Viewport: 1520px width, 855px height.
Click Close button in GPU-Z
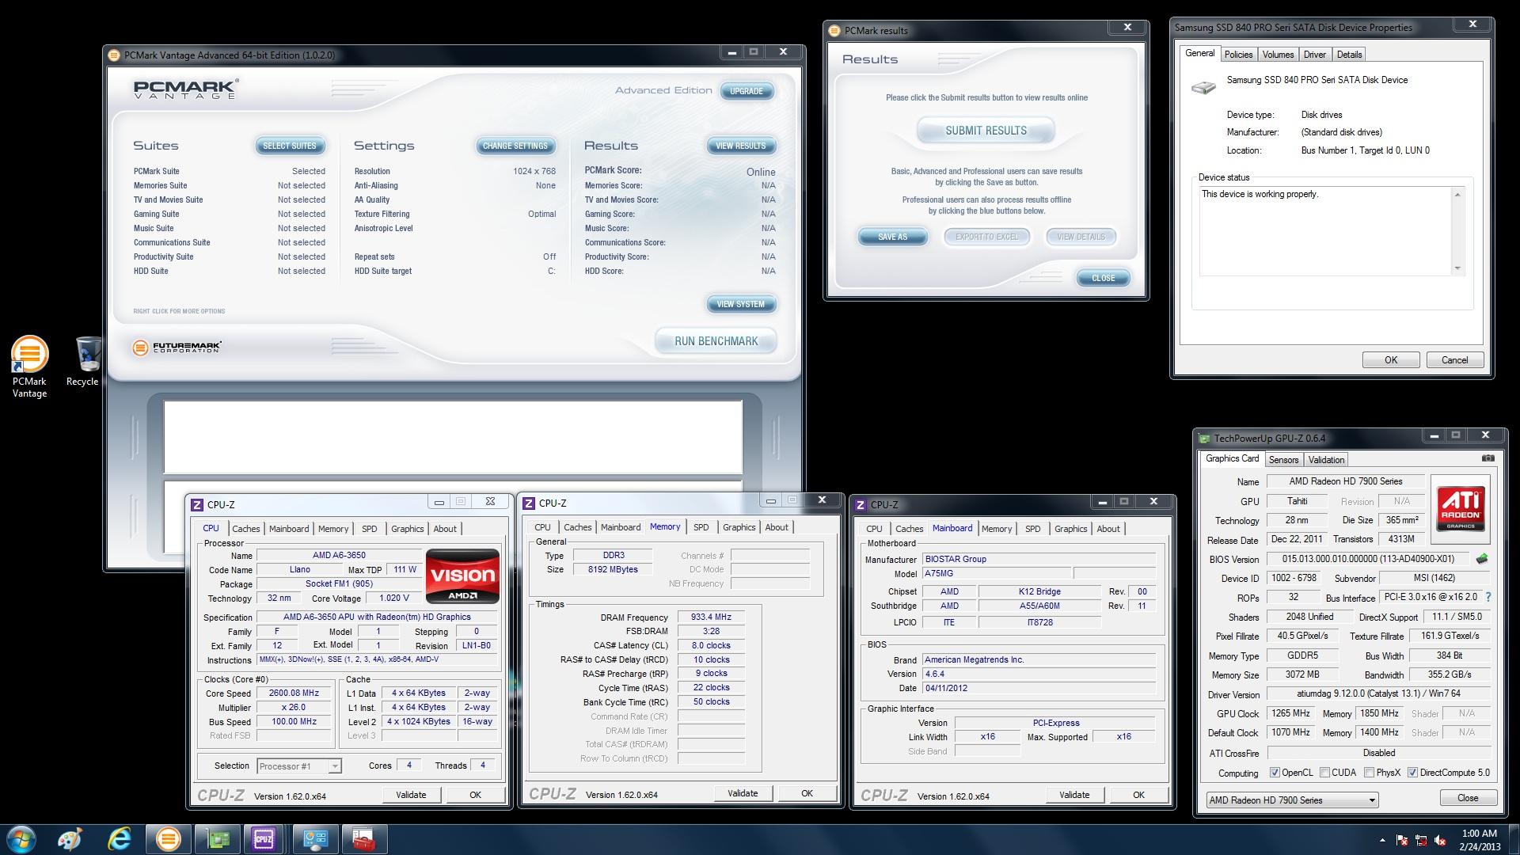pos(1468,798)
